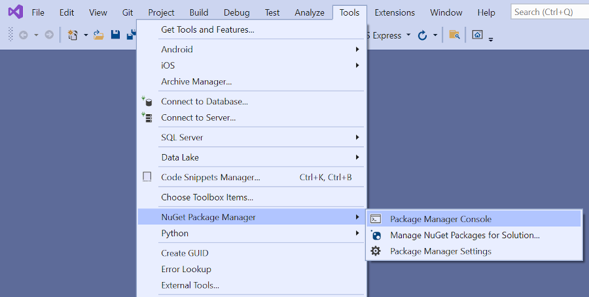Click the Refresh browser arrow icon
Image resolution: width=589 pixels, height=297 pixels.
click(423, 35)
